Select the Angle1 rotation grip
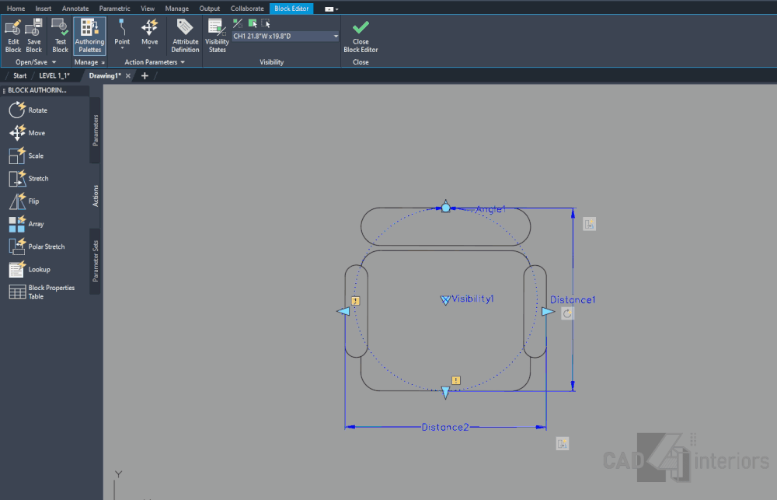The image size is (777, 500). tap(445, 208)
